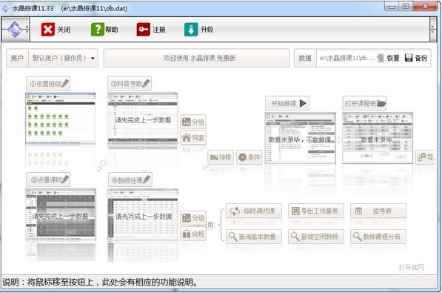
Task: Click the 恢复 restore data icon
Action: (x=381, y=58)
